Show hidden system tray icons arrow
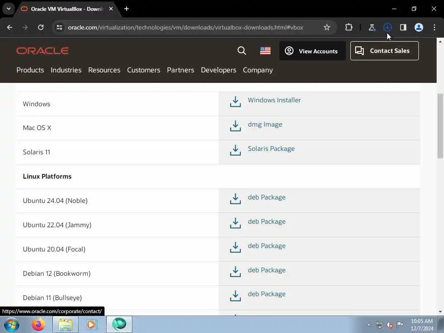The image size is (444, 333). tap(369, 325)
